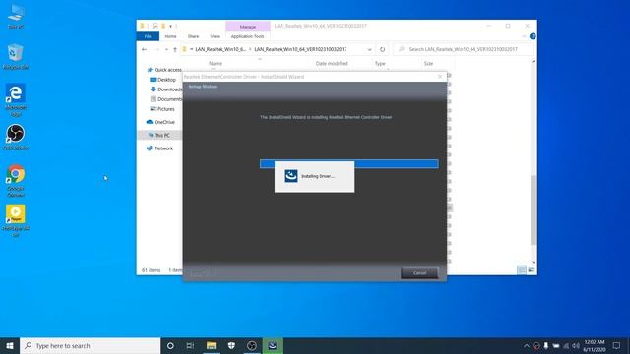Click the installation progress bar
This screenshot has width=630, height=354.
point(348,164)
